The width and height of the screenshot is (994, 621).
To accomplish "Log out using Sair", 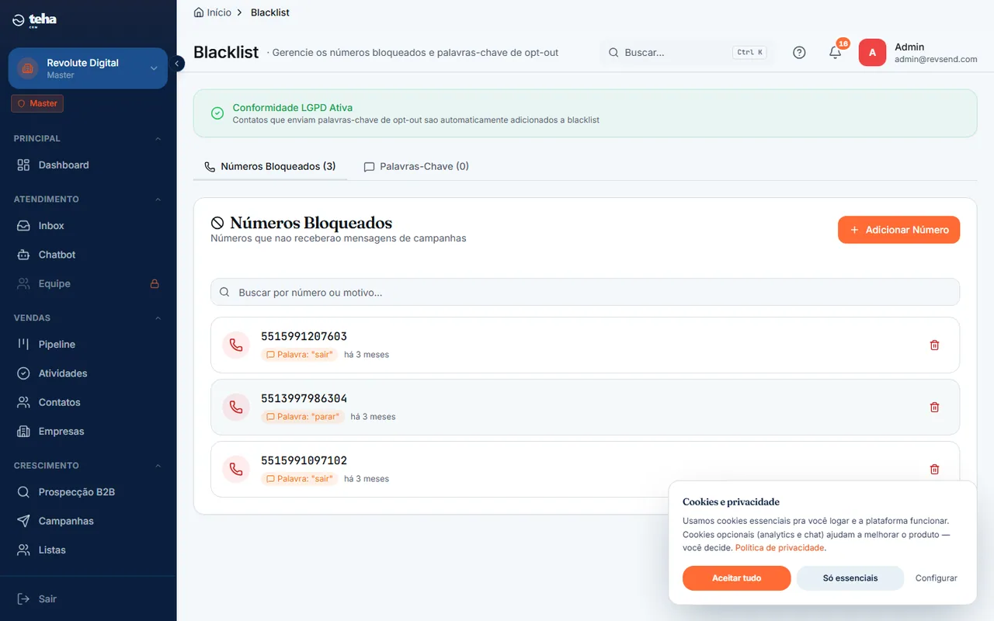I will tap(88, 599).
